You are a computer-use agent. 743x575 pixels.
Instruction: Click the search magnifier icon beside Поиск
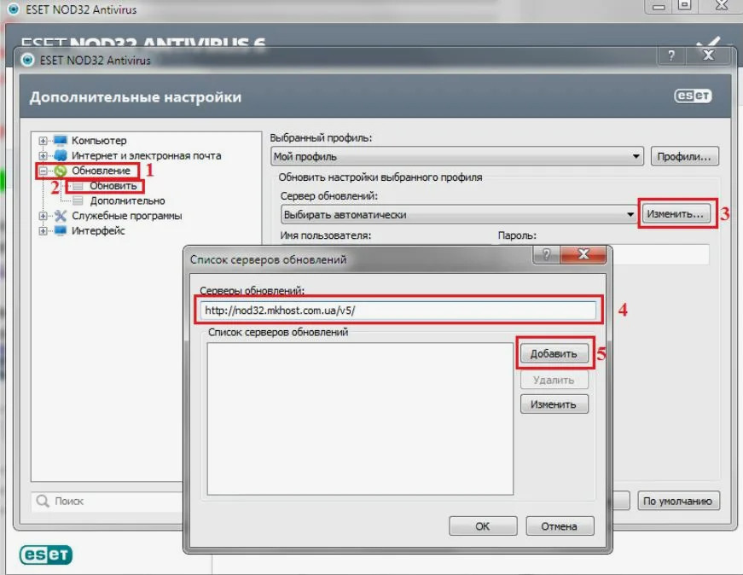point(43,502)
